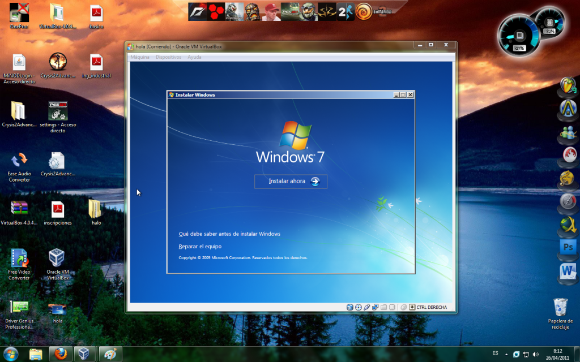Launch Portal 2 from the top dock
Viewport: 580px width, 362px height.
click(x=346, y=12)
